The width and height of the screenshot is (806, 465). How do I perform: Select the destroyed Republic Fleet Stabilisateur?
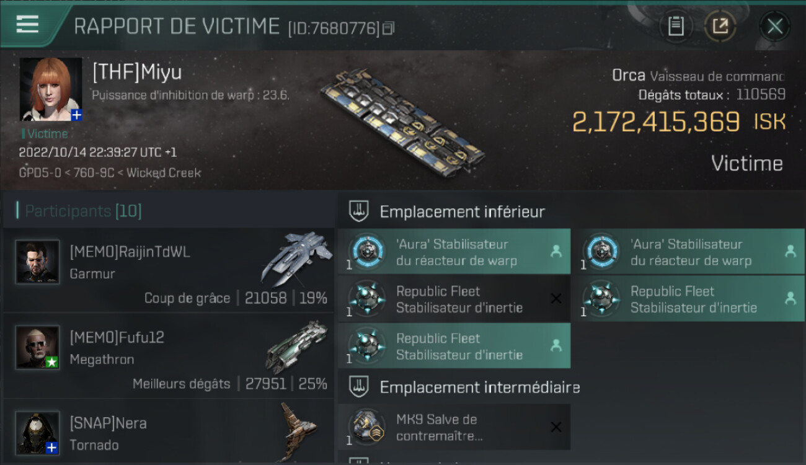coord(454,299)
